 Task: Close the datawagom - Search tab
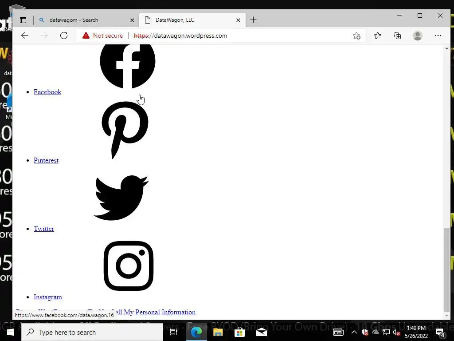tap(132, 20)
